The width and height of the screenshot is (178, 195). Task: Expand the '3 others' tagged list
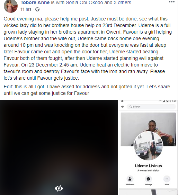point(122,2)
